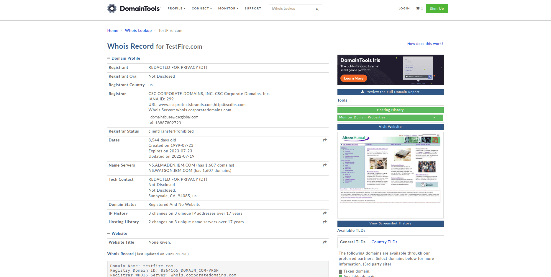Click the download icon on Preview the Full Domain Report

point(363,92)
